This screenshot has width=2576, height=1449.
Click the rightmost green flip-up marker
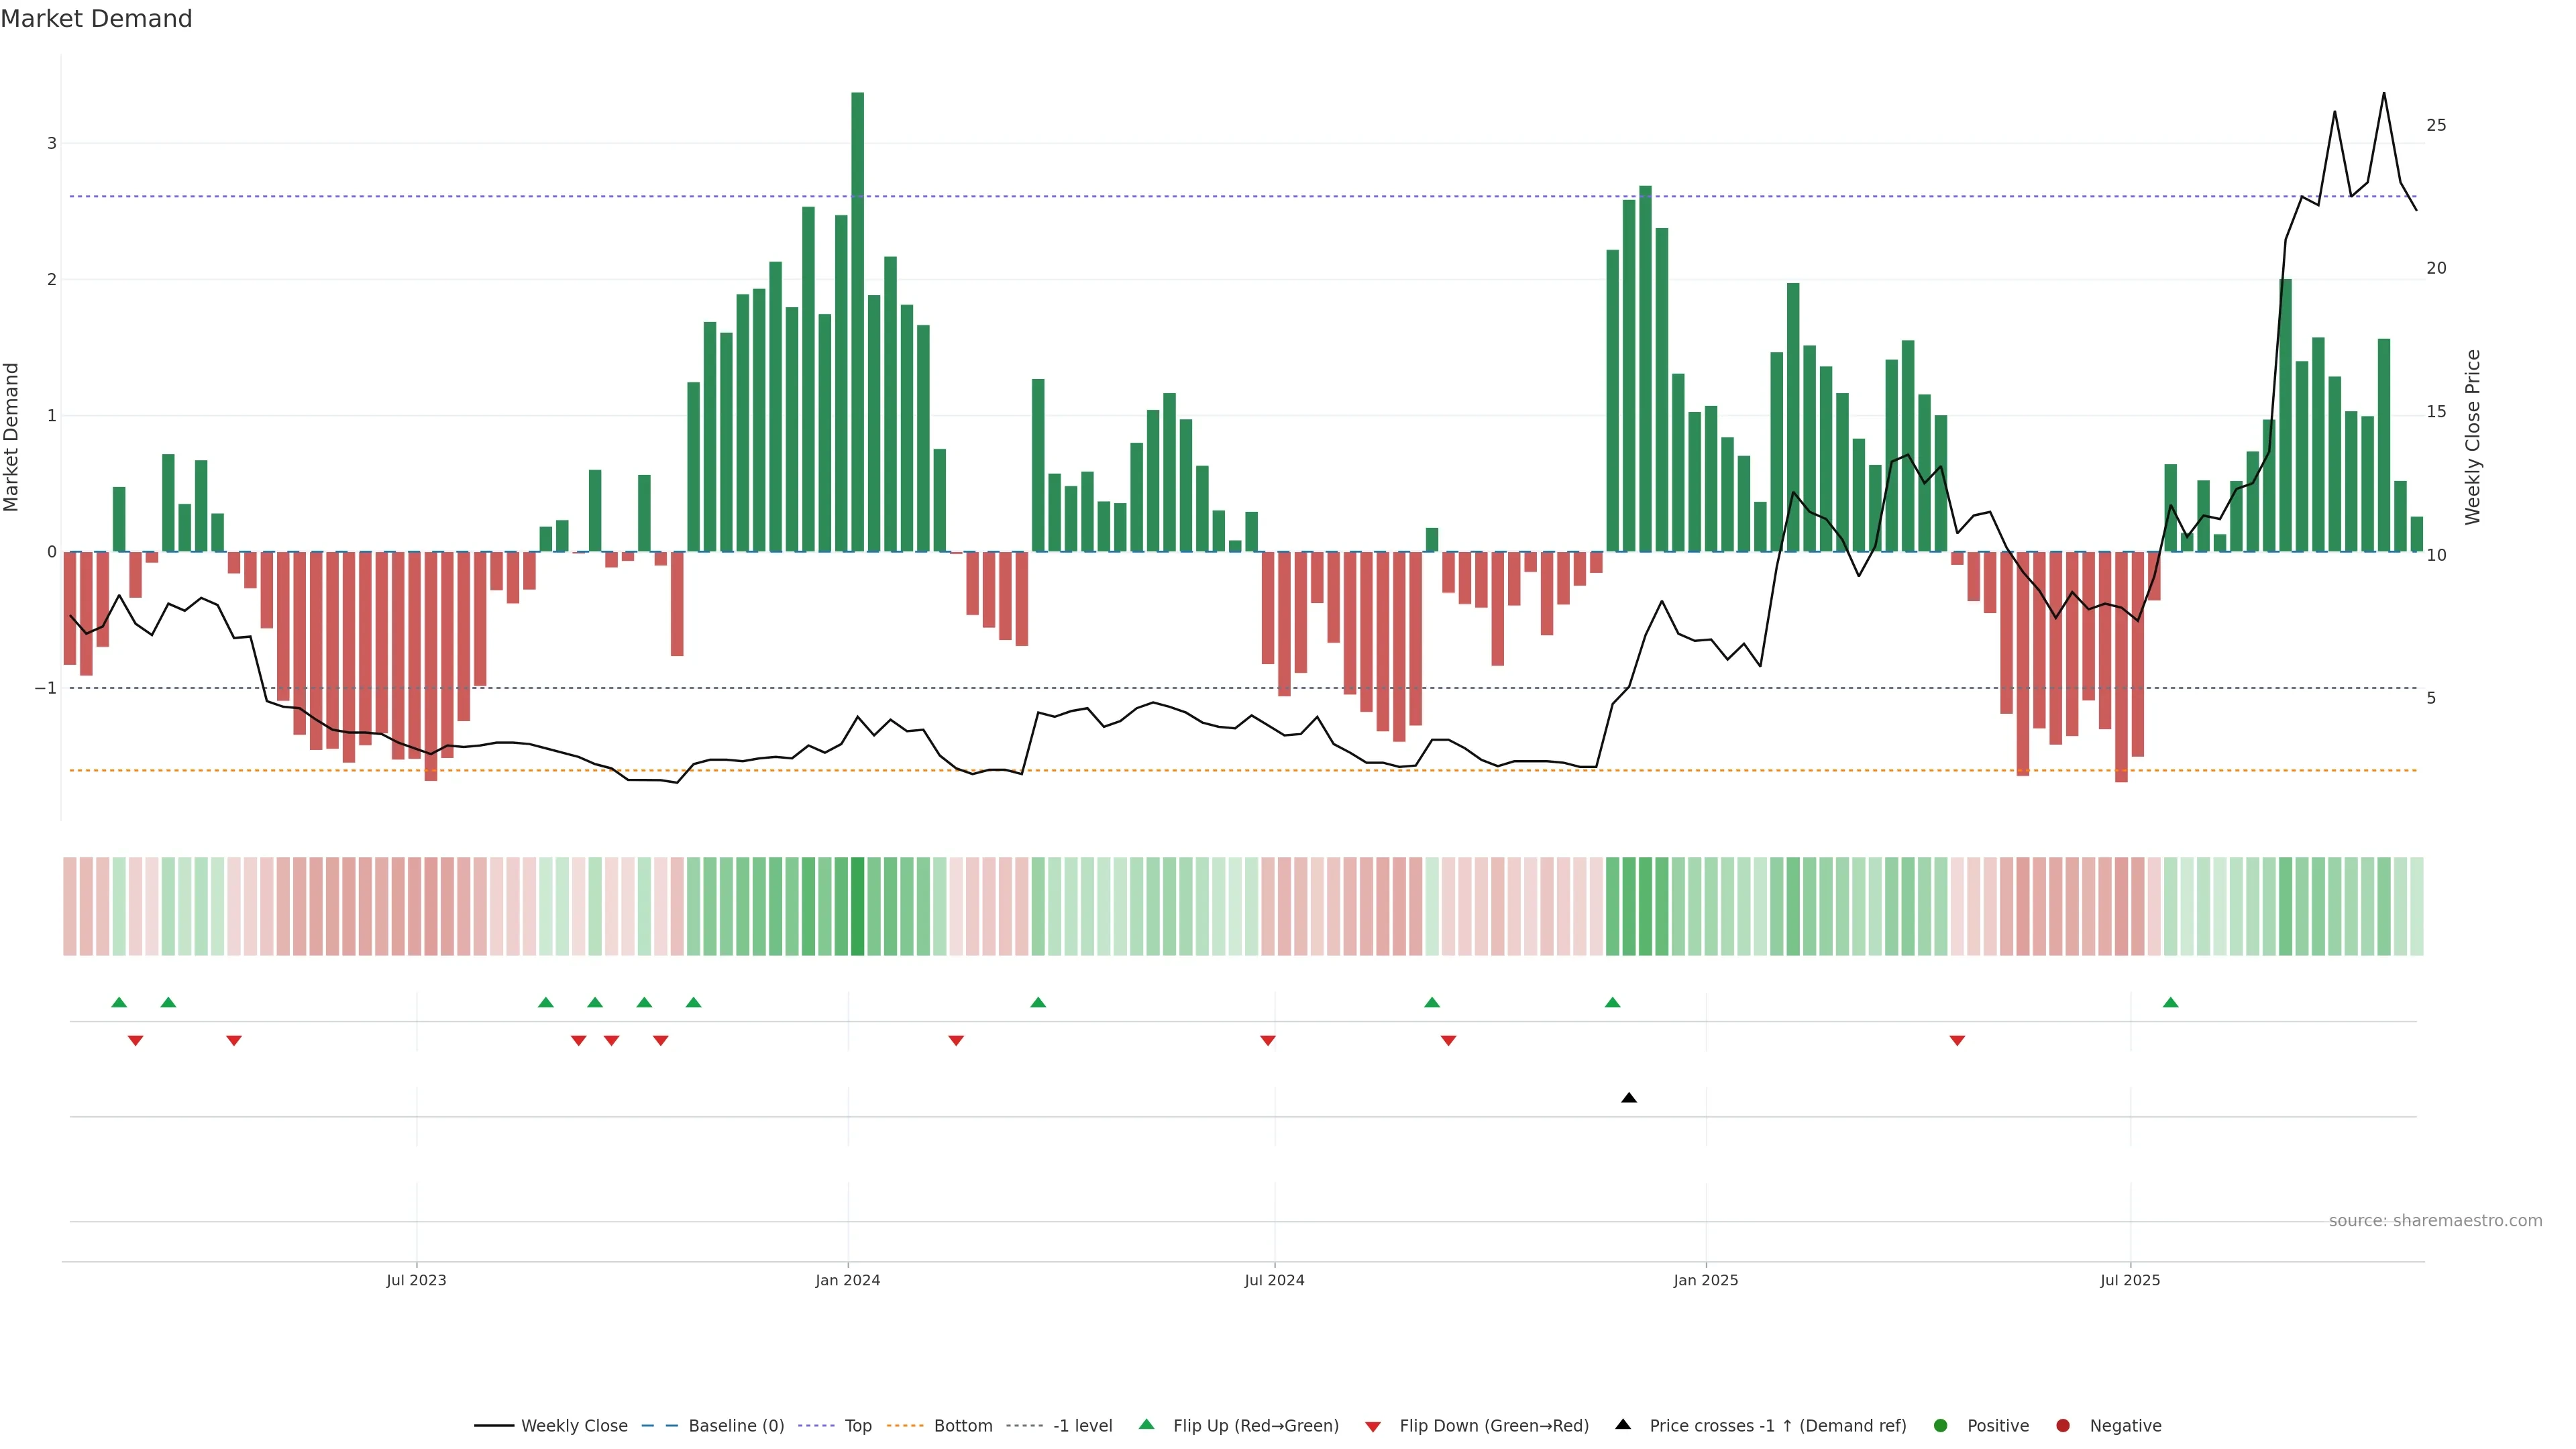[2170, 1002]
